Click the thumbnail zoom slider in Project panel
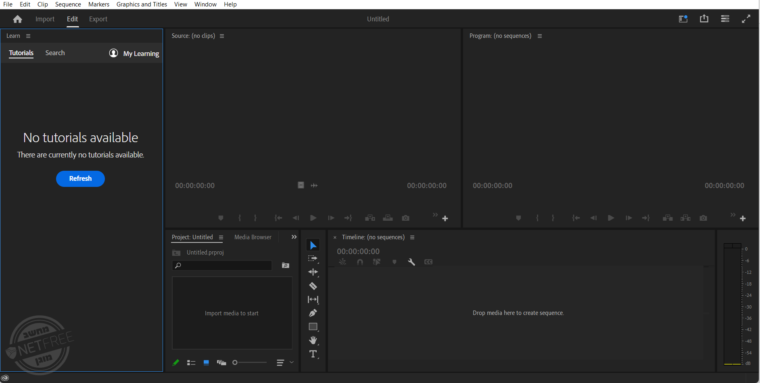The height and width of the screenshot is (383, 760). click(x=250, y=362)
